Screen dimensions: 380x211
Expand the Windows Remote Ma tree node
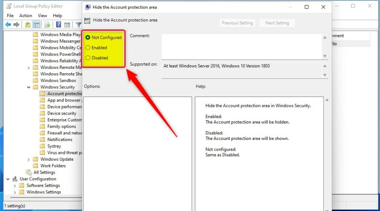29,68
